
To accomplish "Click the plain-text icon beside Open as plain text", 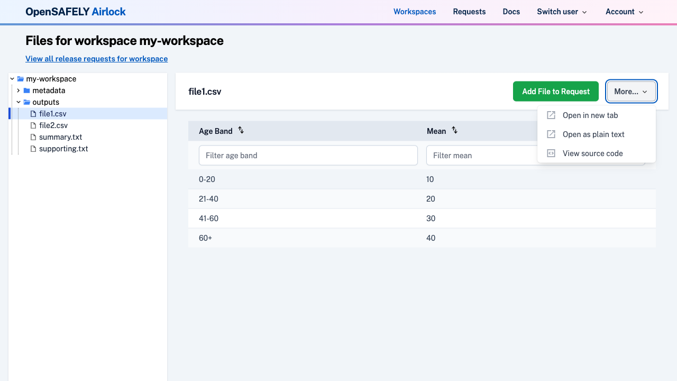I will 551,134.
